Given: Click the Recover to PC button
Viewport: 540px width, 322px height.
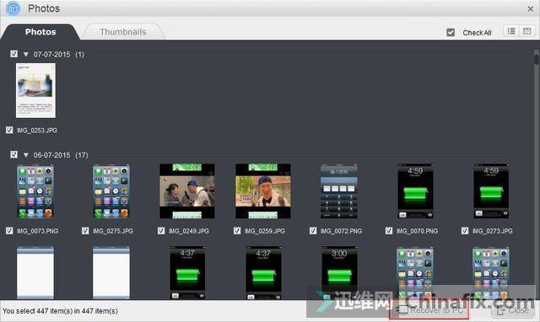Looking at the screenshot, I should point(429,310).
